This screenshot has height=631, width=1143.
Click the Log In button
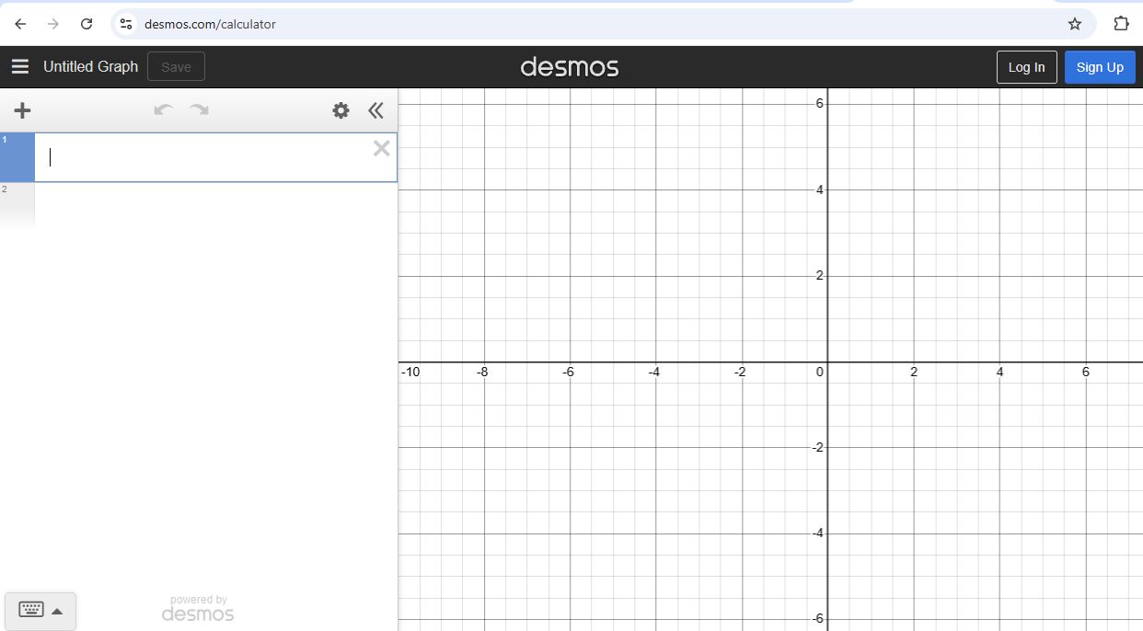point(1026,66)
